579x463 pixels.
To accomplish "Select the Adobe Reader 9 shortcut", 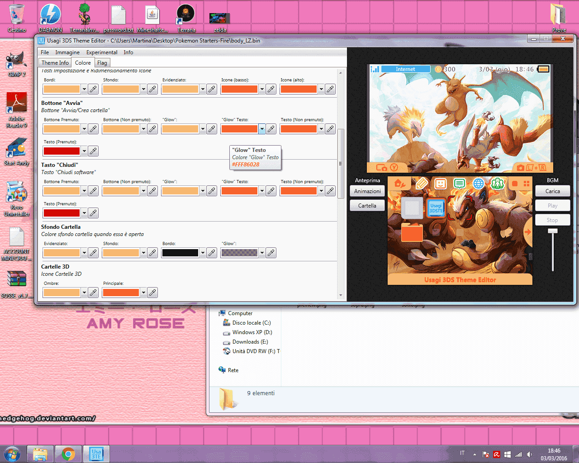I will click(17, 110).
